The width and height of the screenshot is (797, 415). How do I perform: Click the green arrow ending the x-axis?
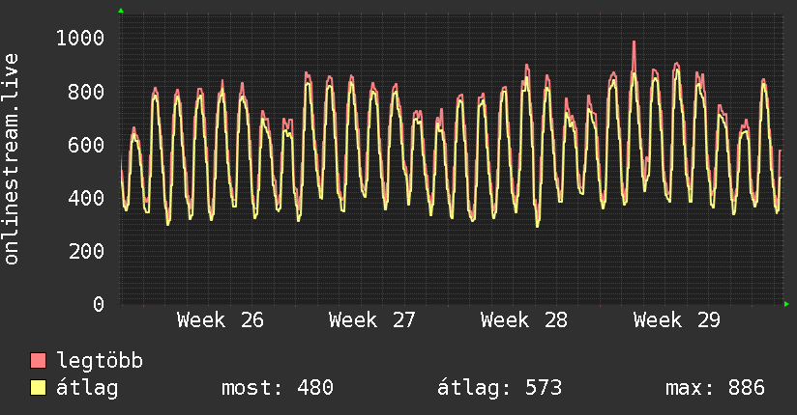[x=786, y=304]
